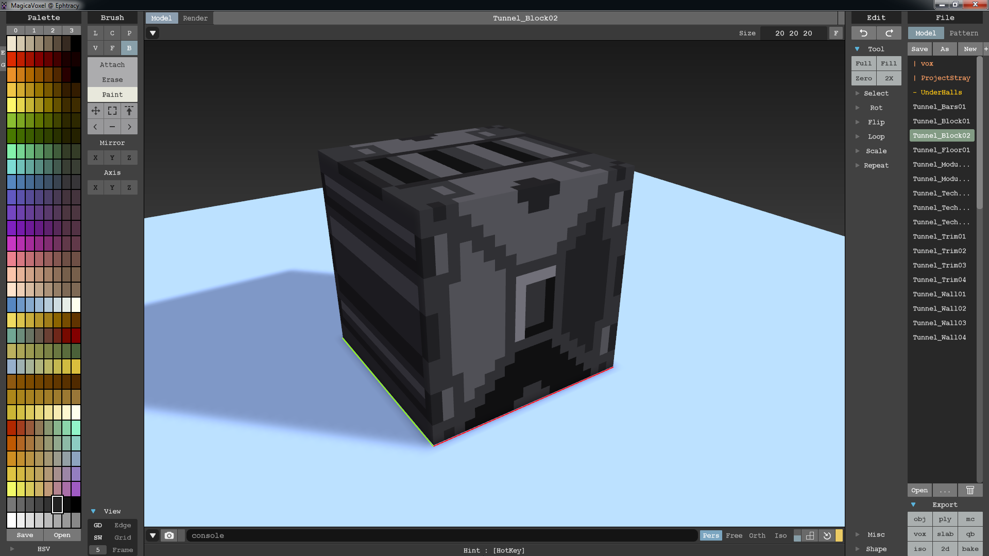The height and width of the screenshot is (556, 989).
Task: Toggle Mirror X axis
Action: (95, 158)
